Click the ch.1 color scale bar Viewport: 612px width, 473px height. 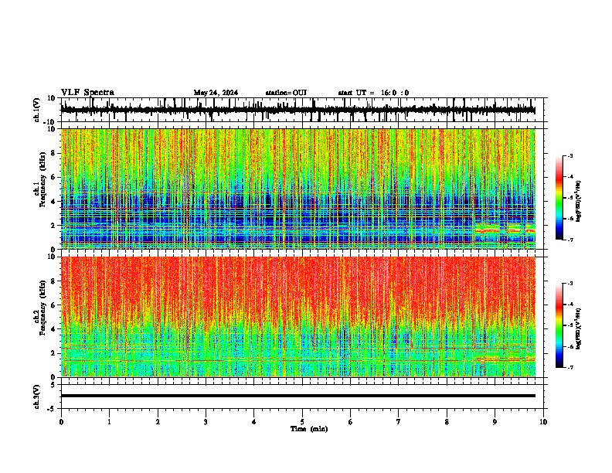click(559, 198)
